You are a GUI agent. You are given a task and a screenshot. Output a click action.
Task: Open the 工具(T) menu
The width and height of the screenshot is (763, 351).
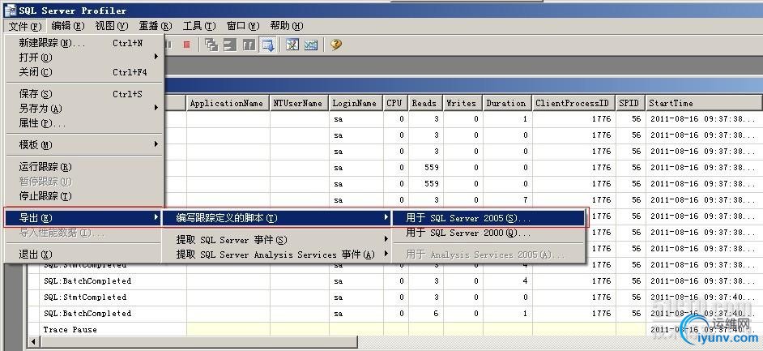[x=199, y=26]
